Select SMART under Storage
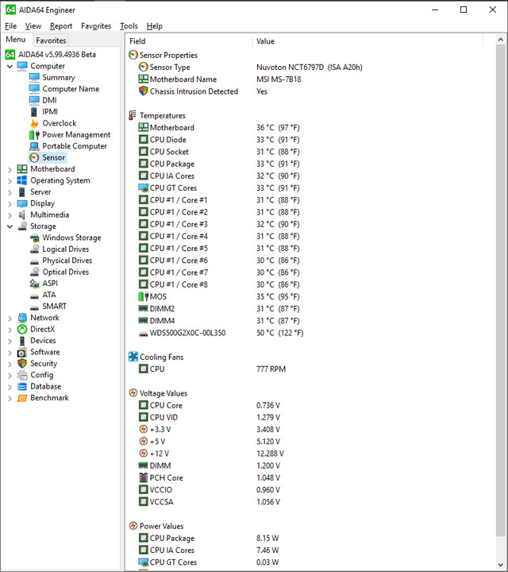This screenshot has height=572, width=508. [x=54, y=306]
